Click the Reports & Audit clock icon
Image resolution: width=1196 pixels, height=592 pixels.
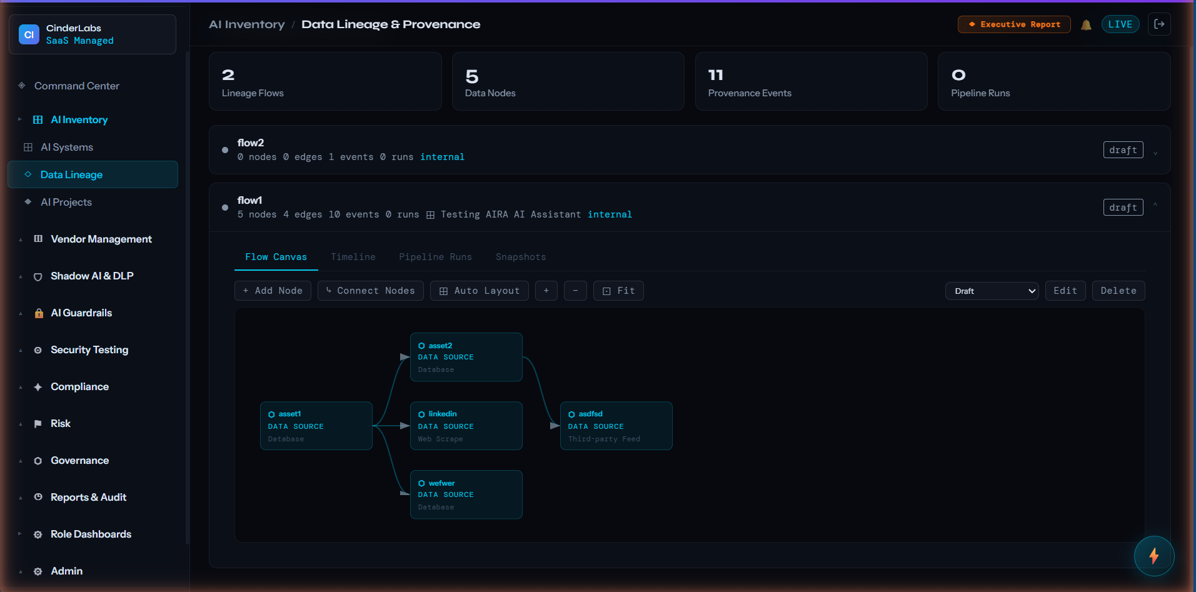pos(38,497)
